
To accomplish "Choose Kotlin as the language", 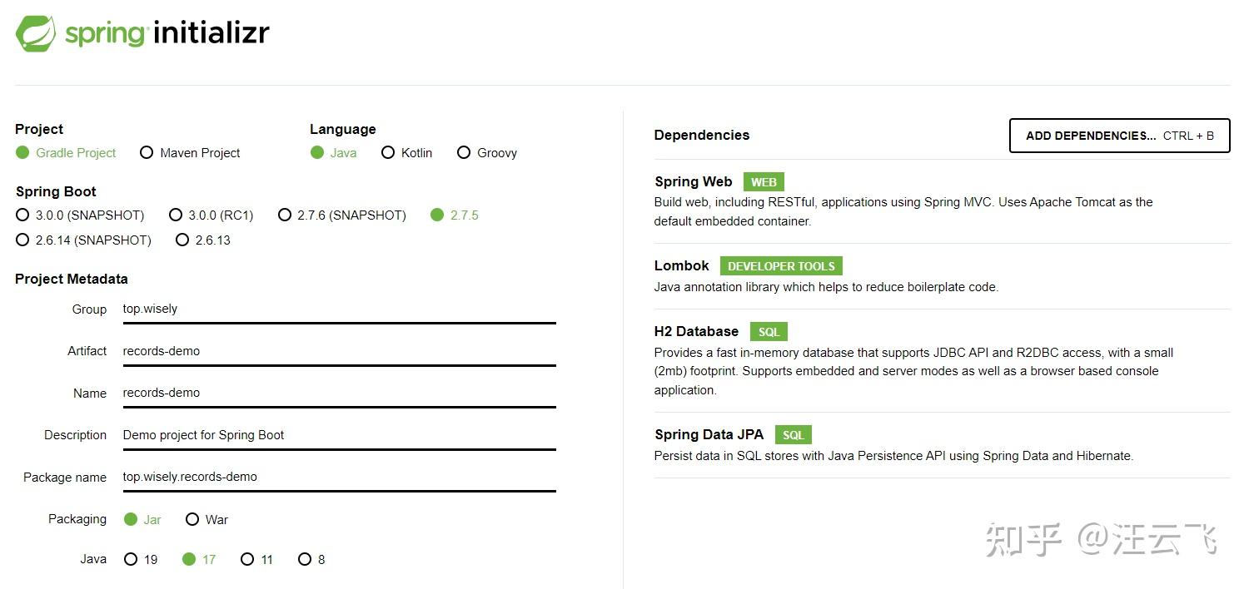I will [388, 153].
